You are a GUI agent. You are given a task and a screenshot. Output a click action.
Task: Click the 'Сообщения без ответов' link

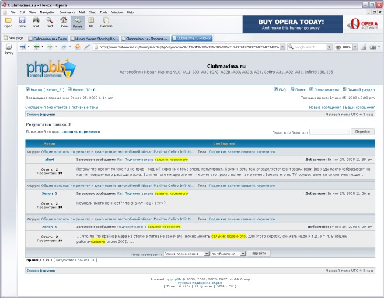tap(47, 108)
